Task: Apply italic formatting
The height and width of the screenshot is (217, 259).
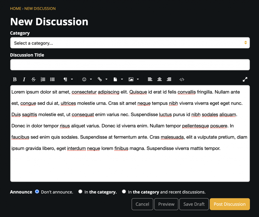Action: (24, 79)
